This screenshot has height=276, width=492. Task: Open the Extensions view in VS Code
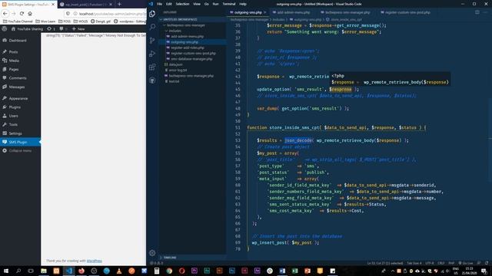[x=152, y=67]
